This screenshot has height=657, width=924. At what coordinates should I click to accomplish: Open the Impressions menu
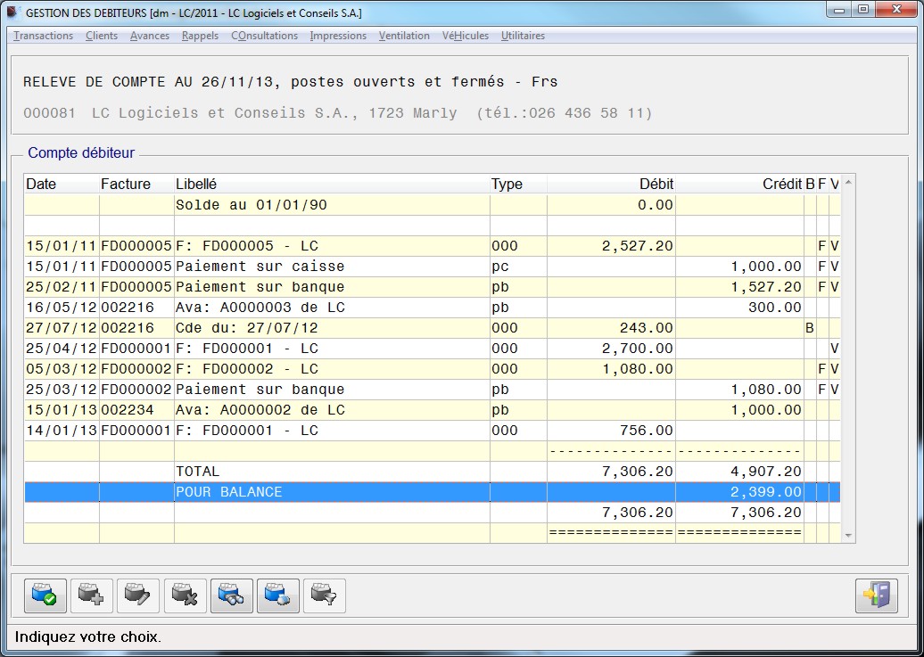[338, 36]
